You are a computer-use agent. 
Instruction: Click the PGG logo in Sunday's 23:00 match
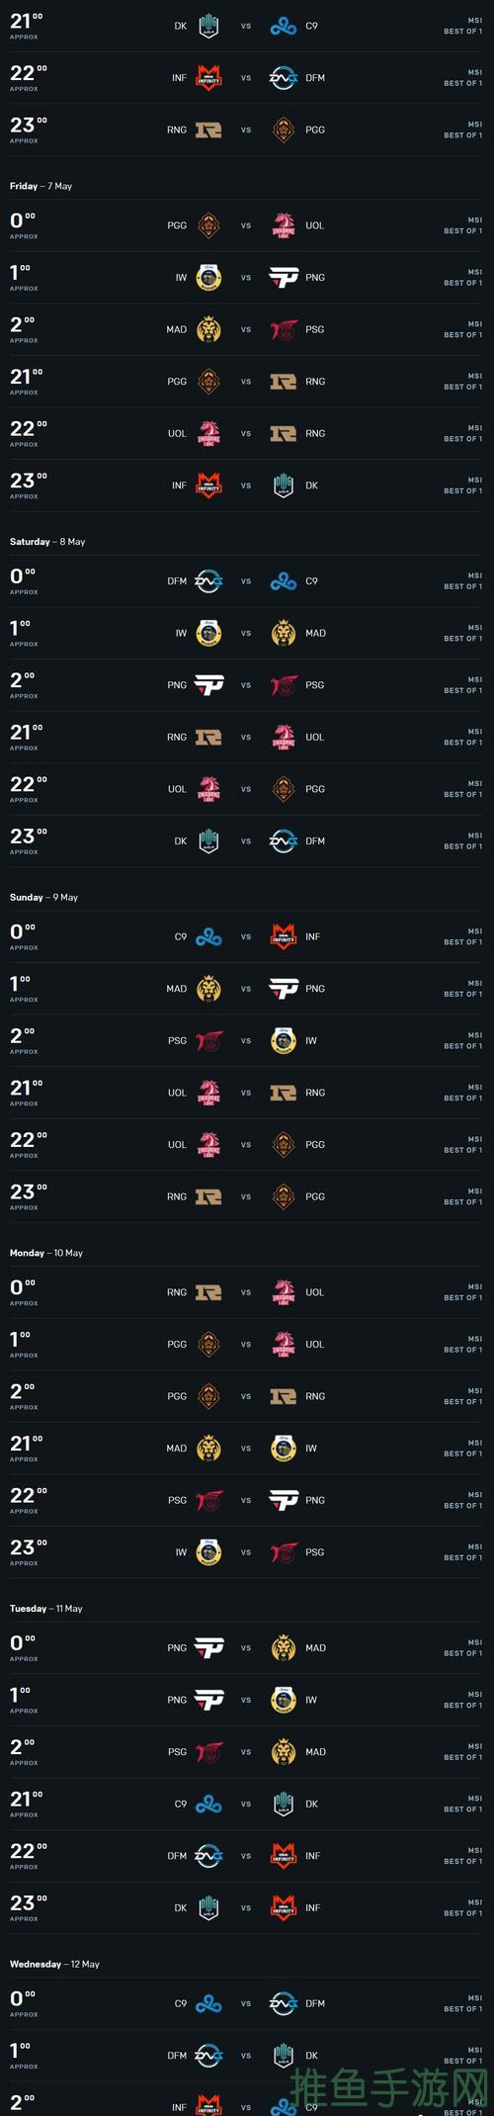click(x=284, y=1196)
